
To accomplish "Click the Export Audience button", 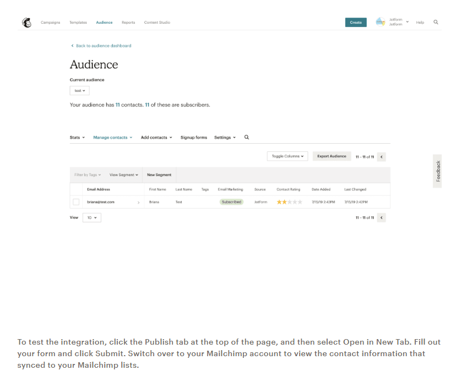I will (x=332, y=156).
